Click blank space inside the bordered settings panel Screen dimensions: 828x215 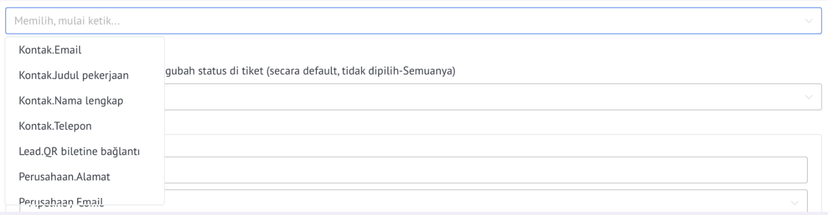(490, 146)
